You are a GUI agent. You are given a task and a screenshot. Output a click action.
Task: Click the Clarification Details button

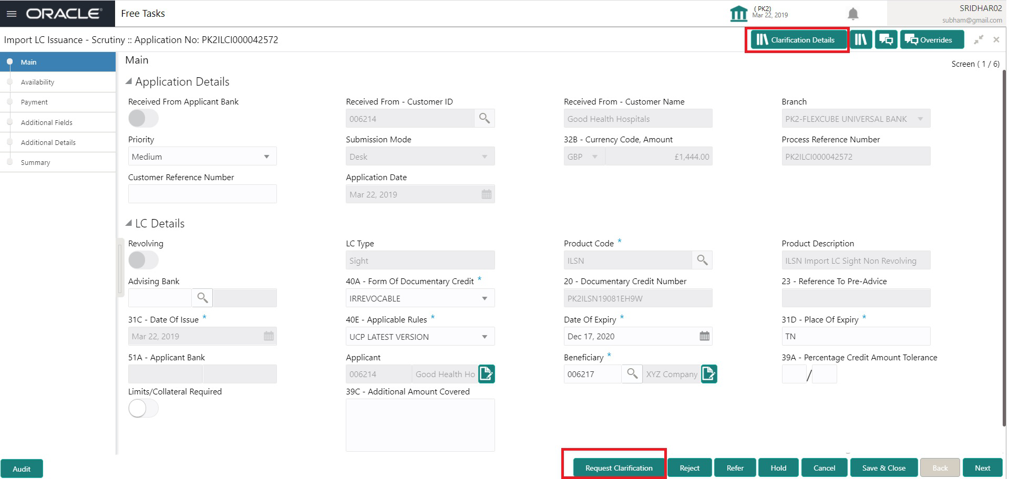(x=798, y=39)
